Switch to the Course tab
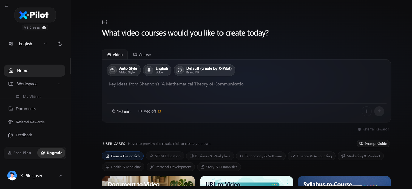 [142, 55]
